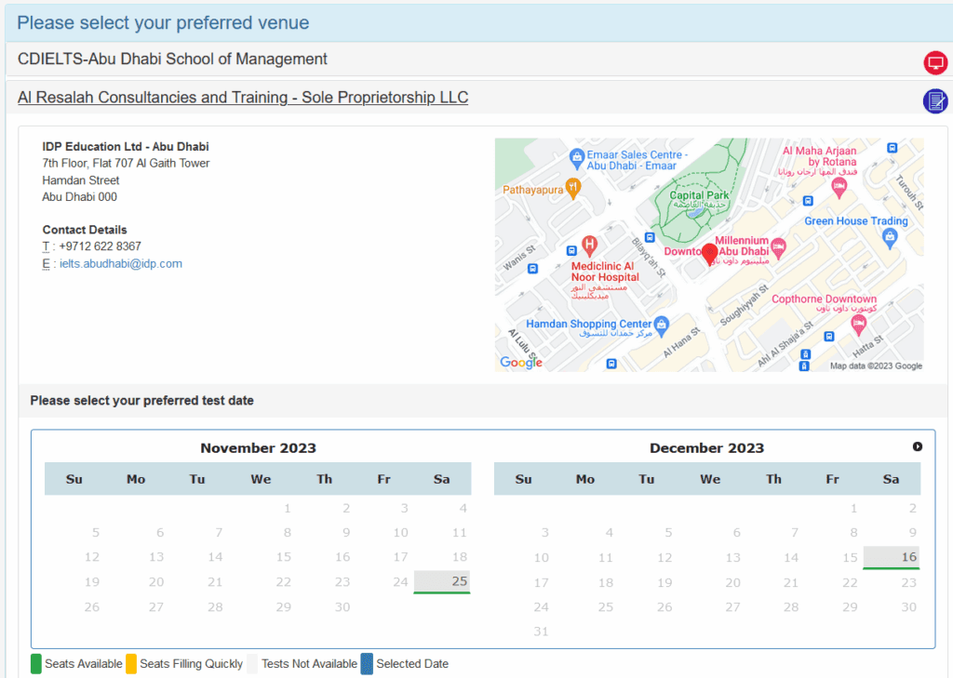
Task: Click the 'Please select your preferred venue' heading
Action: (163, 22)
